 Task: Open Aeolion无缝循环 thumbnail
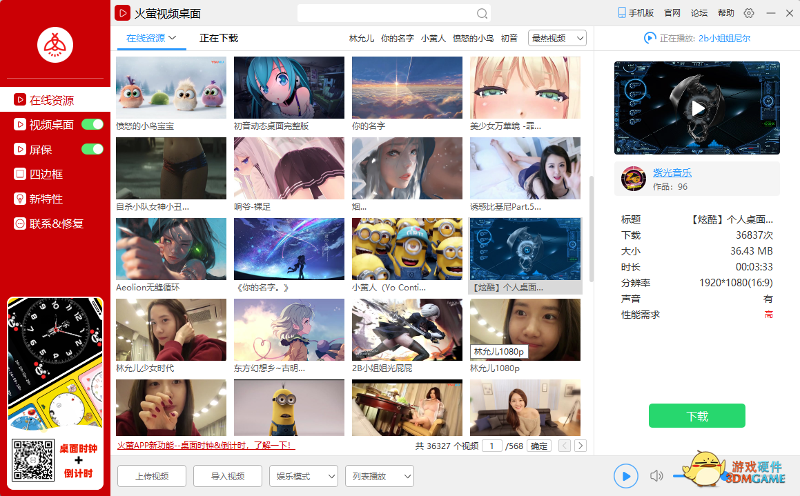tap(171, 249)
